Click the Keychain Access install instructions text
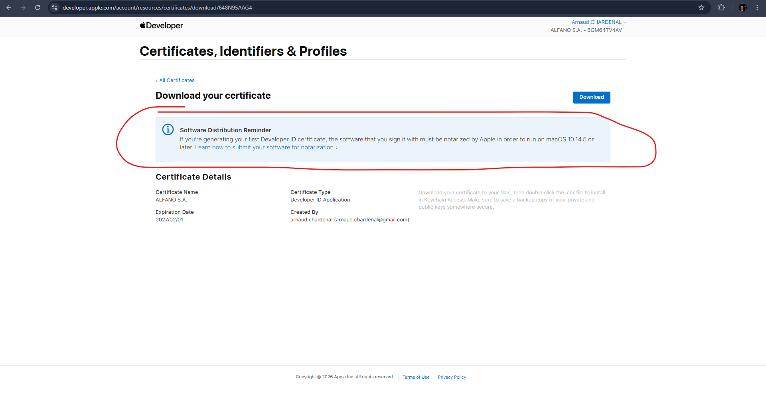The width and height of the screenshot is (766, 393). coord(512,200)
